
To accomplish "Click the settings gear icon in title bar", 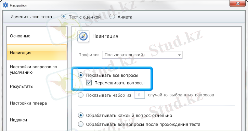I will (x=5, y=5).
